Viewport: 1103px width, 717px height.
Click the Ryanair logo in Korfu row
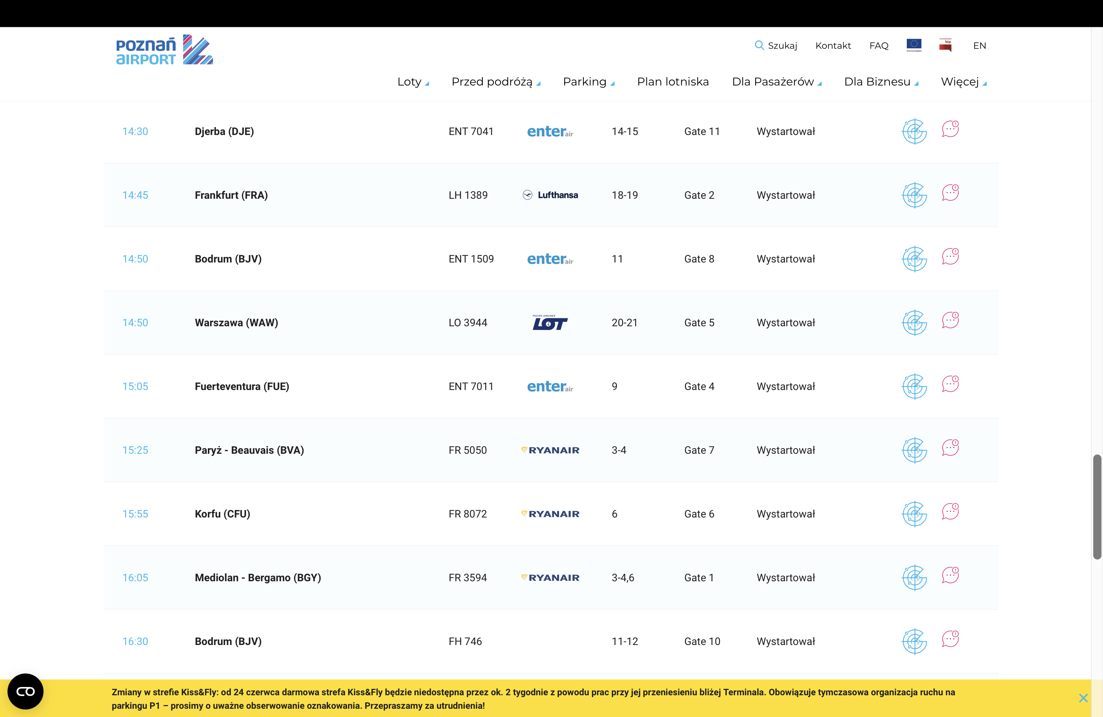(550, 514)
